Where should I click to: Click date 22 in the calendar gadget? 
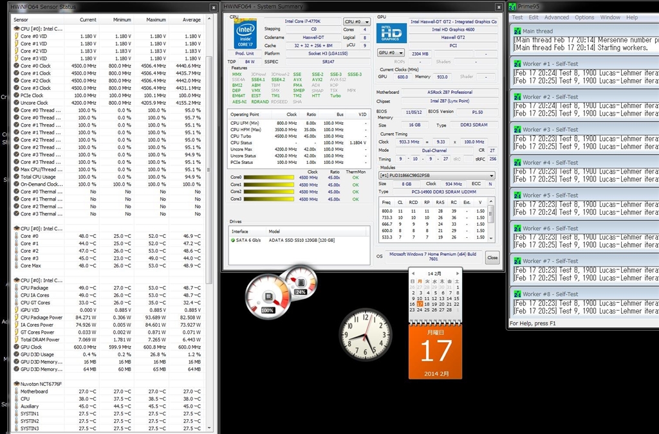456,304
